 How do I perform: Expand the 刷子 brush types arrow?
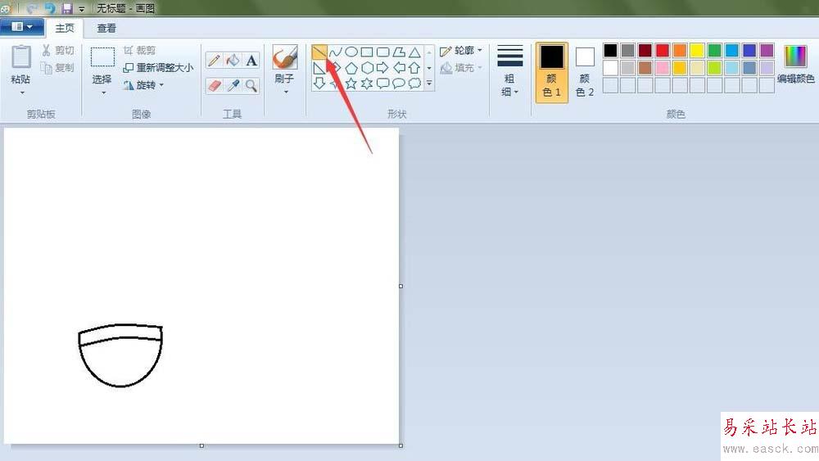286,93
